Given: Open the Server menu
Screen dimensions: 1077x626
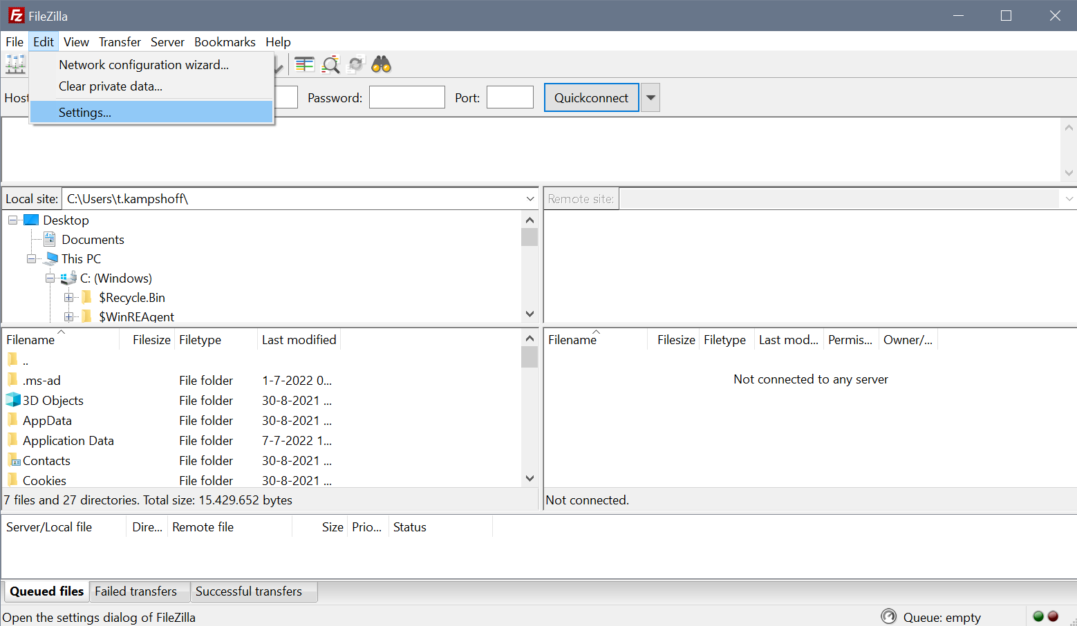Looking at the screenshot, I should point(167,41).
